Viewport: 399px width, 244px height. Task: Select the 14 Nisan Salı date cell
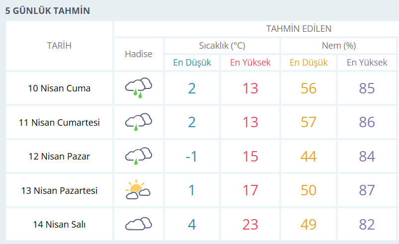59,225
